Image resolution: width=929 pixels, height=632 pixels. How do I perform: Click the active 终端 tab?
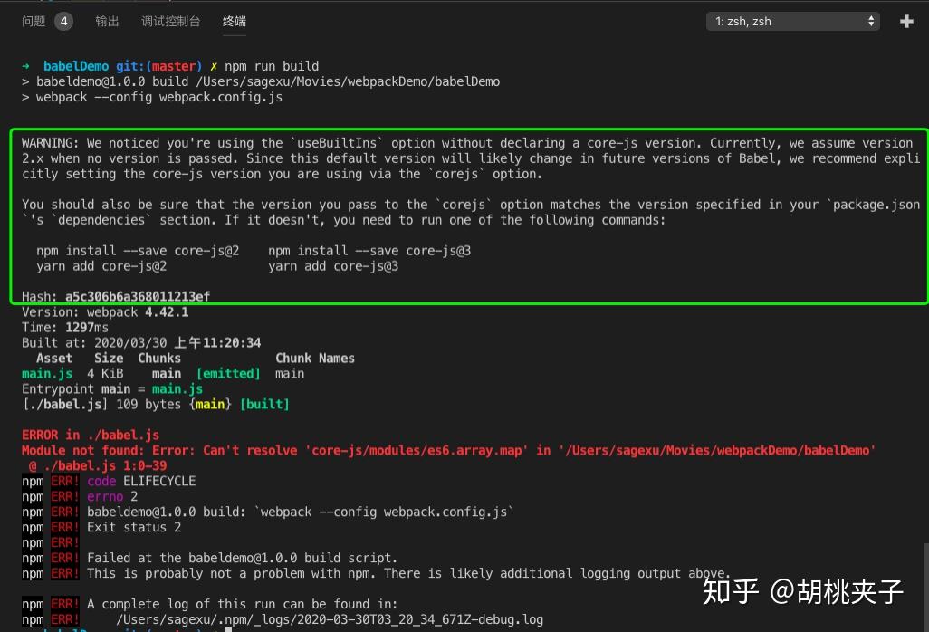pos(234,21)
